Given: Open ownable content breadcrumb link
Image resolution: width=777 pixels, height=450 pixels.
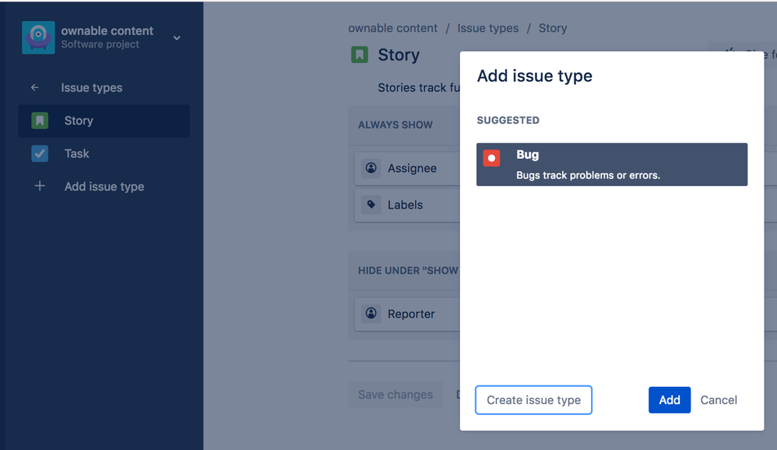Looking at the screenshot, I should tap(392, 28).
